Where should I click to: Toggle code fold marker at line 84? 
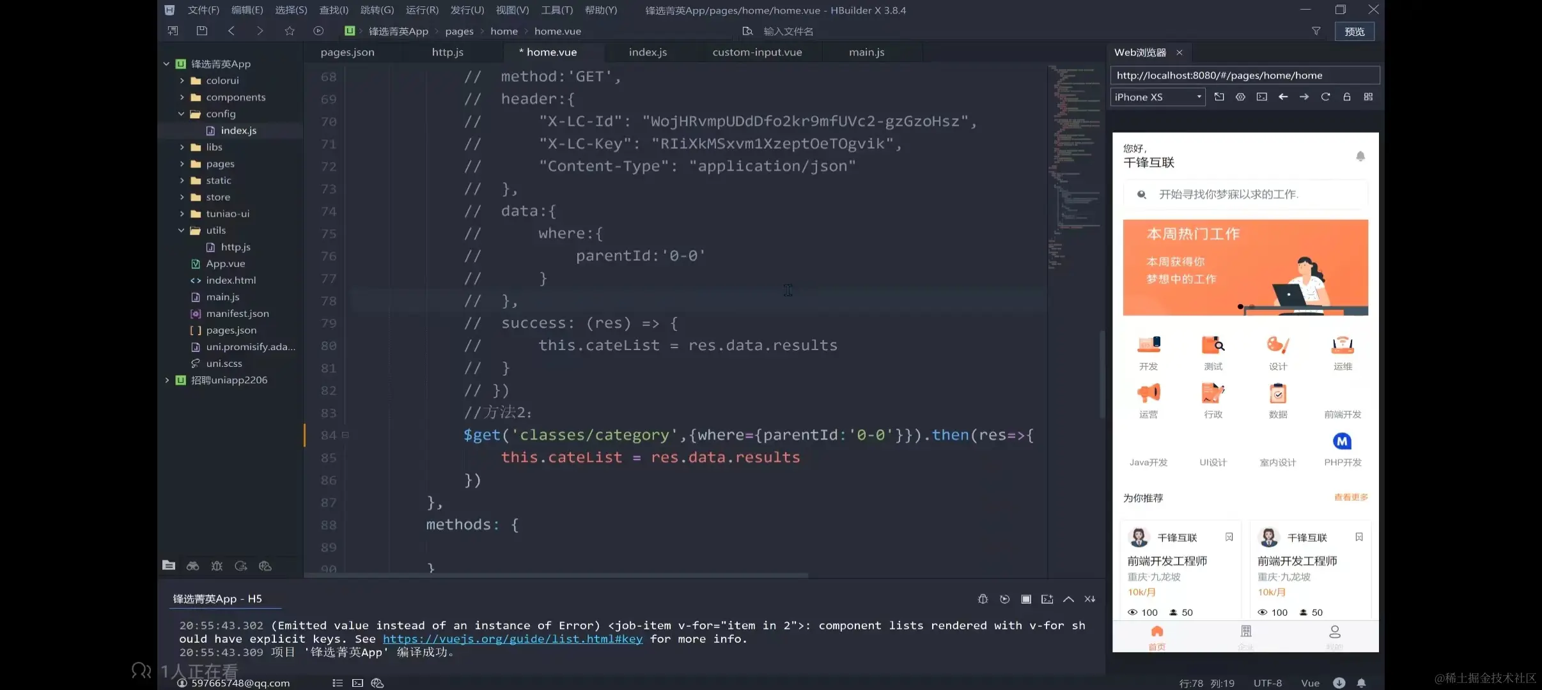(345, 435)
